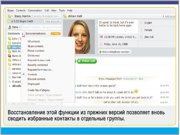Click Add people button
Image resolution: width=180 pixels, height=135 pixels.
pos(168,16)
